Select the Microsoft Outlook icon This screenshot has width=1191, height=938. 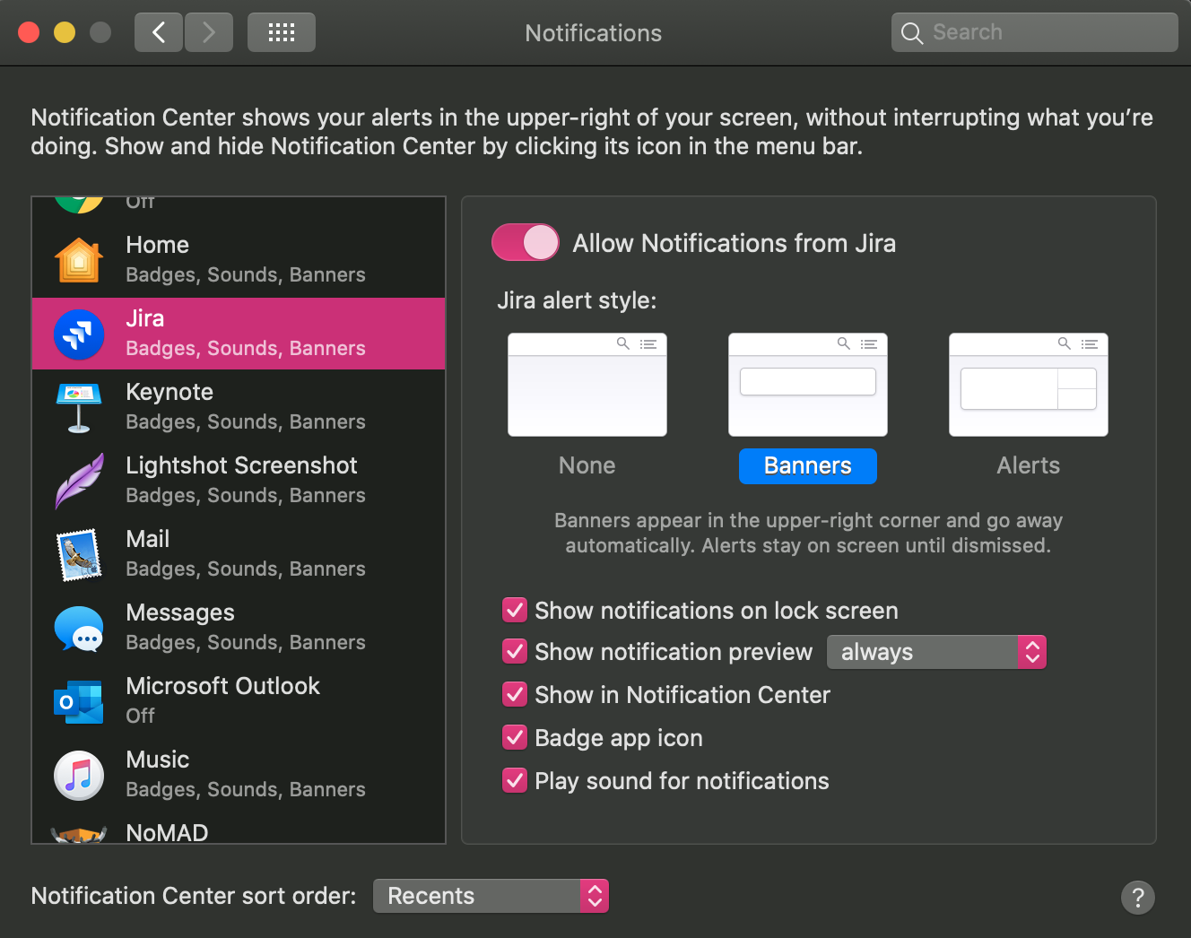click(x=79, y=701)
